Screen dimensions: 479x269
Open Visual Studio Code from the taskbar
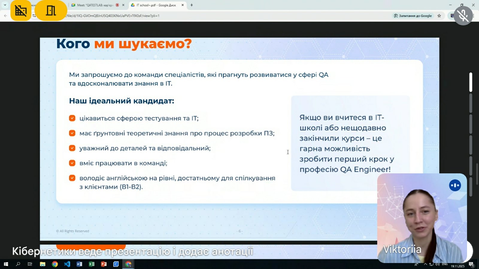(67, 264)
